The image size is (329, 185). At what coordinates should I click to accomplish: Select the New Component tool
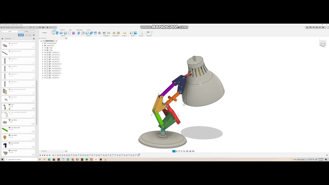(x=104, y=33)
